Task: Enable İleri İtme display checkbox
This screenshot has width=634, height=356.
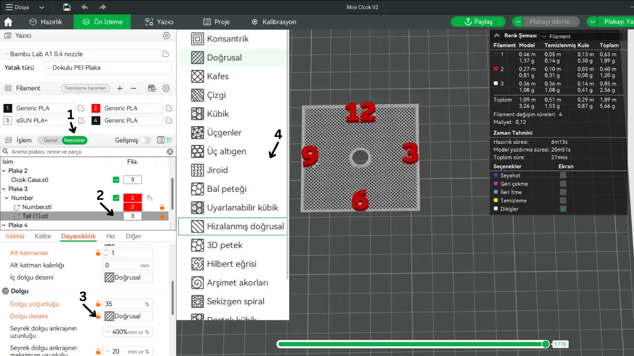Action: [563, 192]
